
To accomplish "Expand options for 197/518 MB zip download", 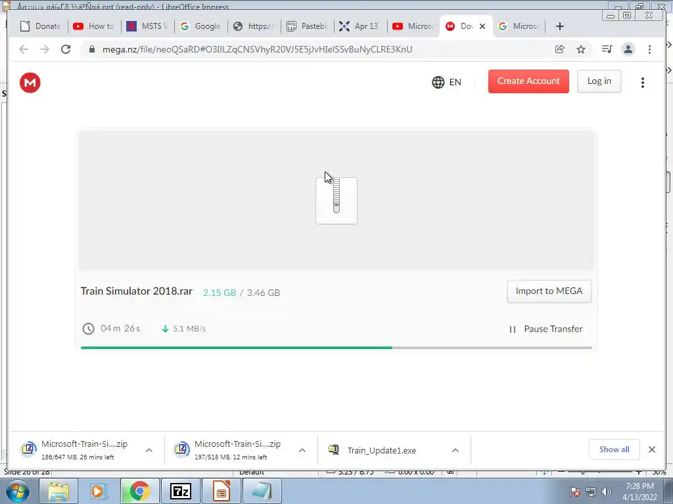I will click(302, 450).
